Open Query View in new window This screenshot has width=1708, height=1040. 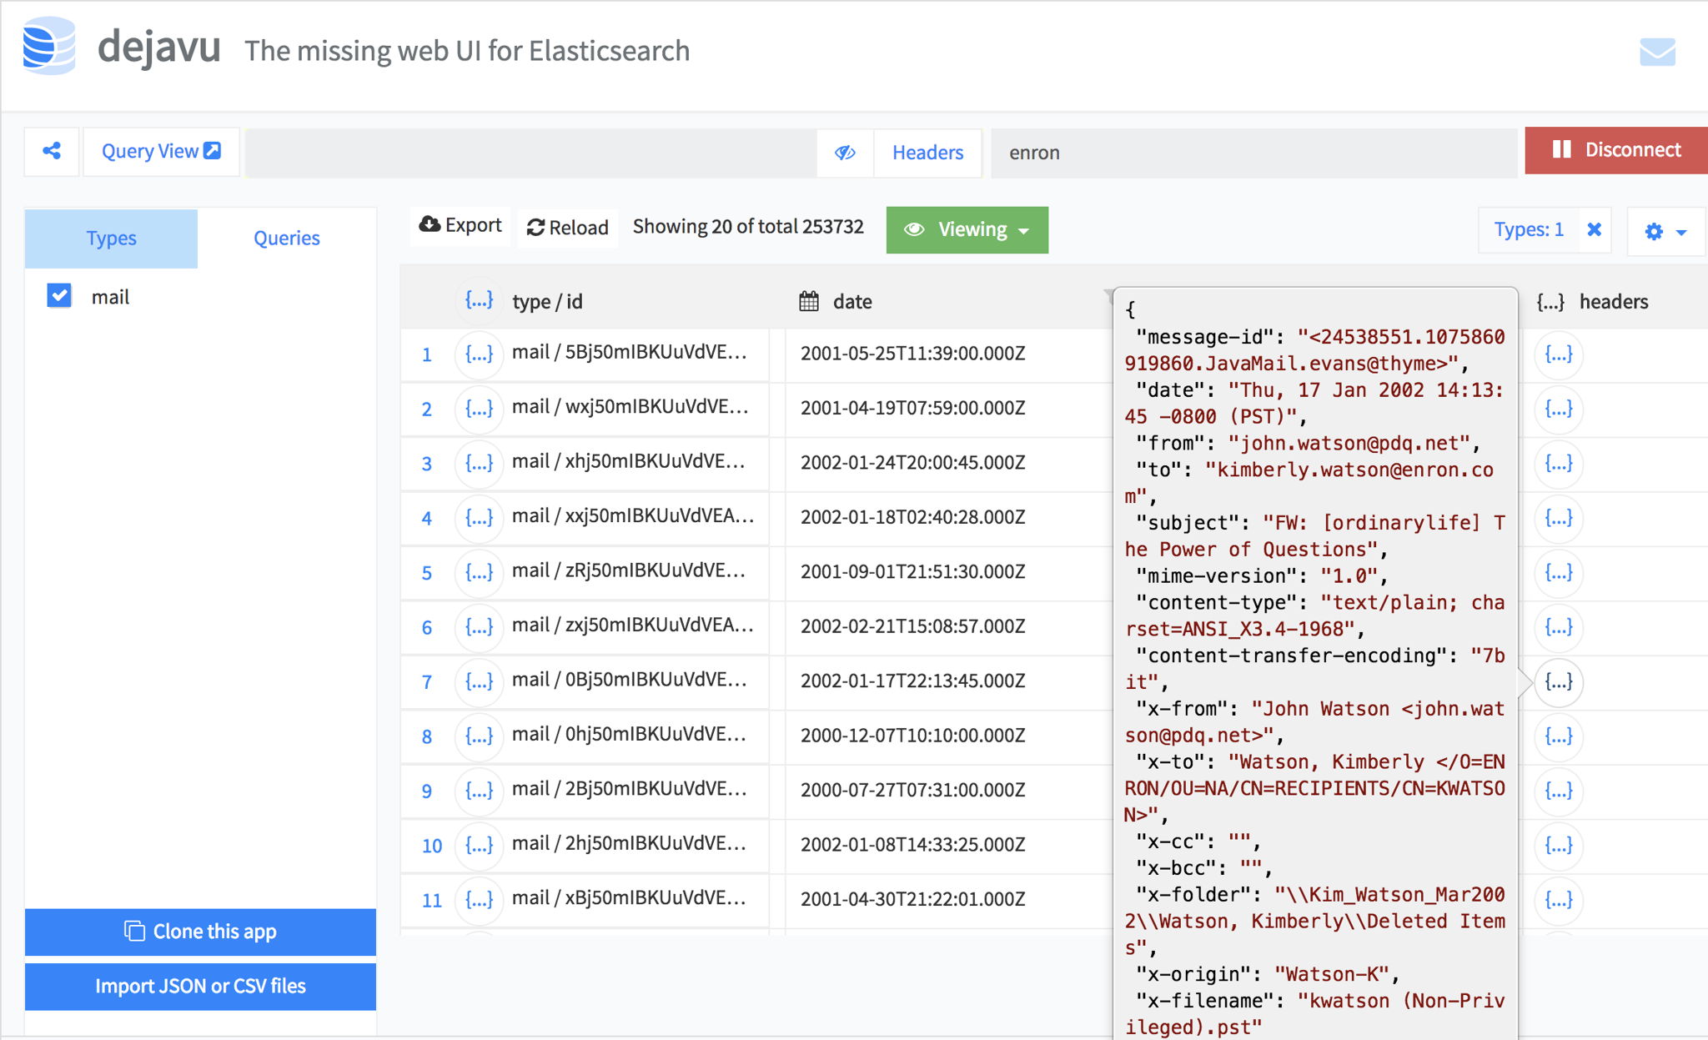click(x=161, y=151)
